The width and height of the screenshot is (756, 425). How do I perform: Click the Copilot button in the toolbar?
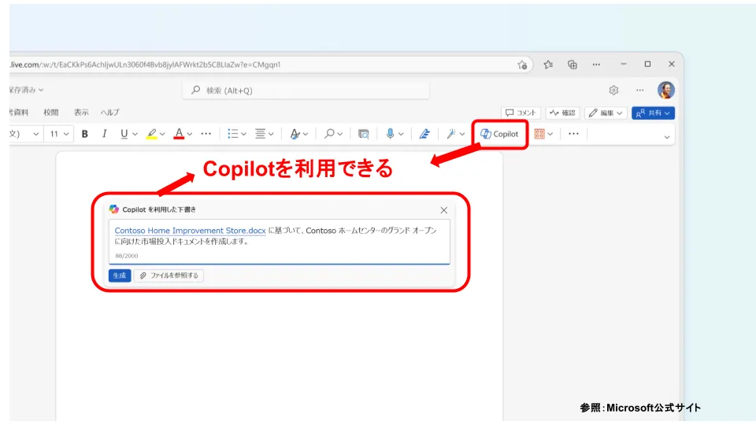(x=500, y=134)
